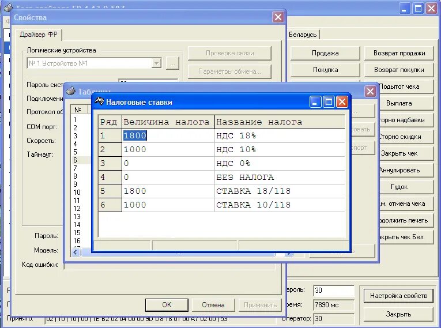Screen dimensions: 441x328
Task: Click Отмена in the Свойства dialog
Action: click(213, 305)
